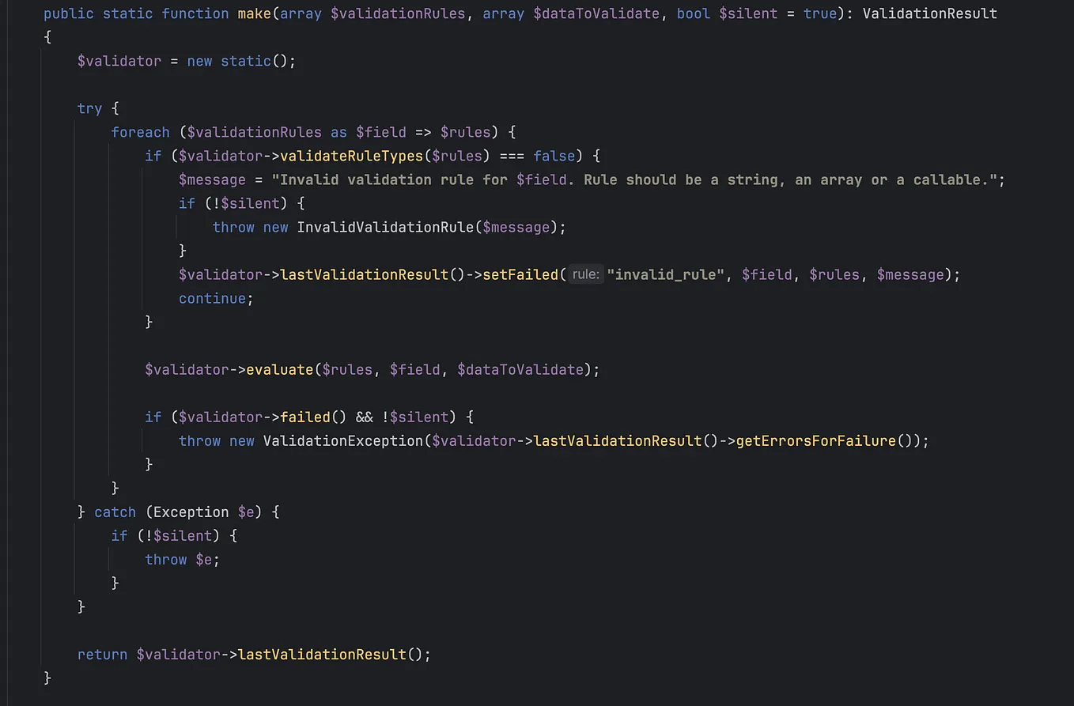Click the InvalidValidationRule class name
This screenshot has height=706, width=1074.
click(x=385, y=227)
